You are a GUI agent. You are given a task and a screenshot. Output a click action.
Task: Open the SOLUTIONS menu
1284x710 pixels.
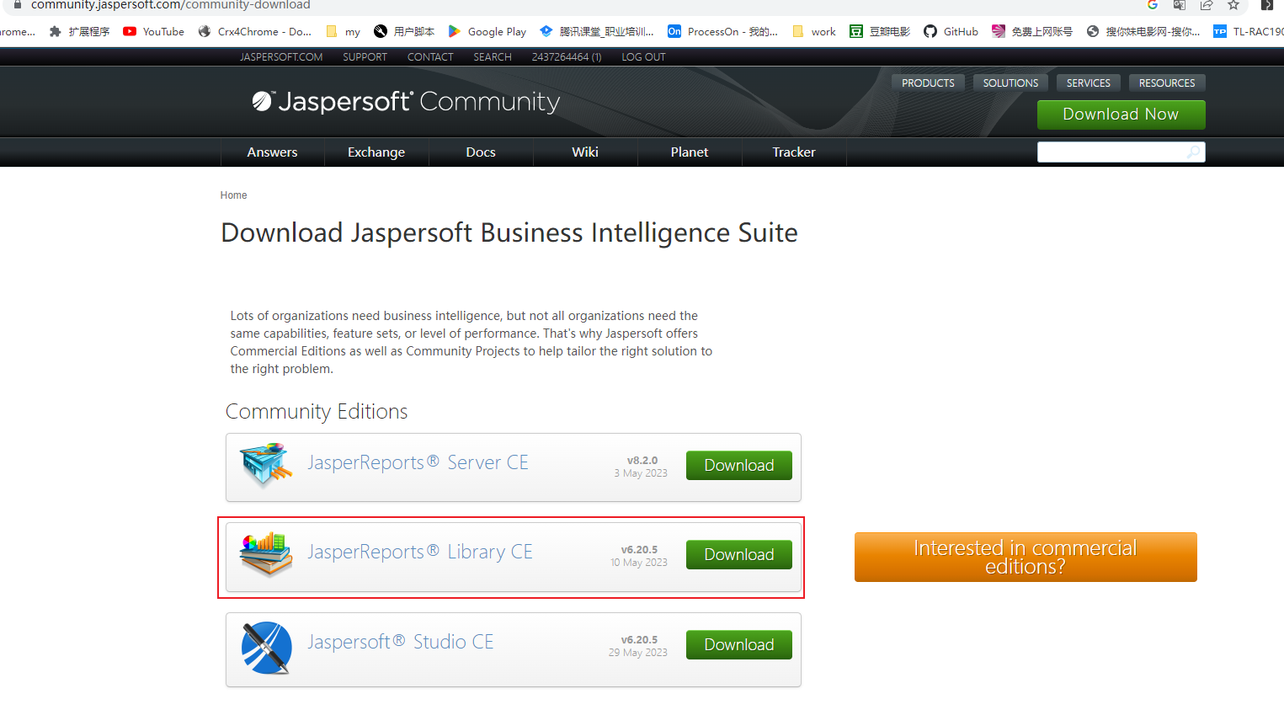(x=1010, y=83)
